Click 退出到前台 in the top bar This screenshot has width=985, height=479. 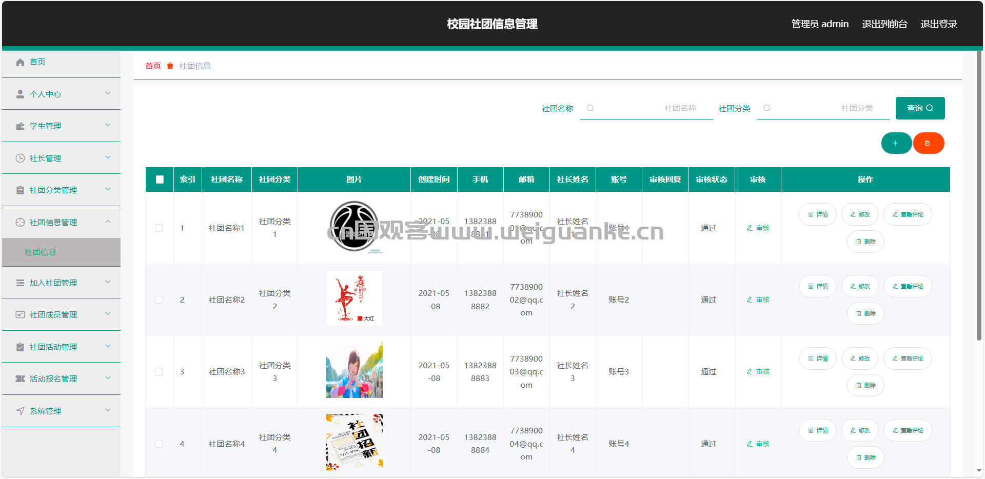pyautogui.click(x=884, y=24)
